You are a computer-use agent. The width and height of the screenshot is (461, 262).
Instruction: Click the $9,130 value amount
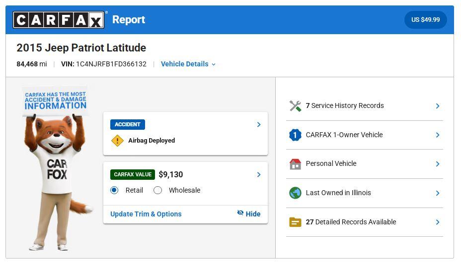click(171, 175)
